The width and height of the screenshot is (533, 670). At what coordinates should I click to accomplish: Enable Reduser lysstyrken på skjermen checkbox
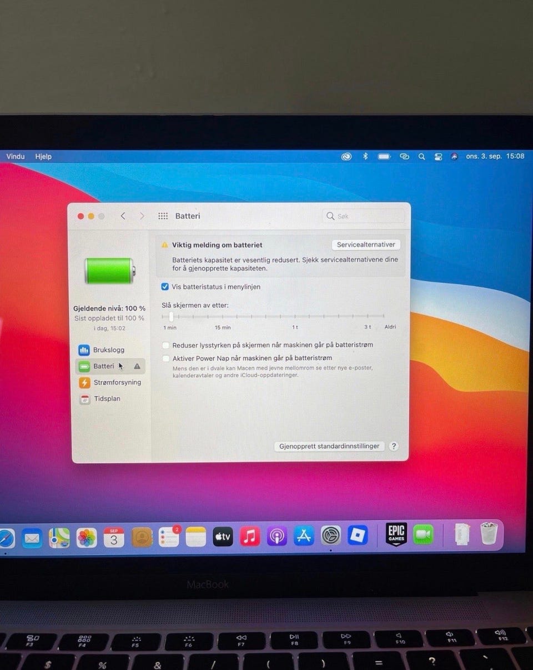165,345
